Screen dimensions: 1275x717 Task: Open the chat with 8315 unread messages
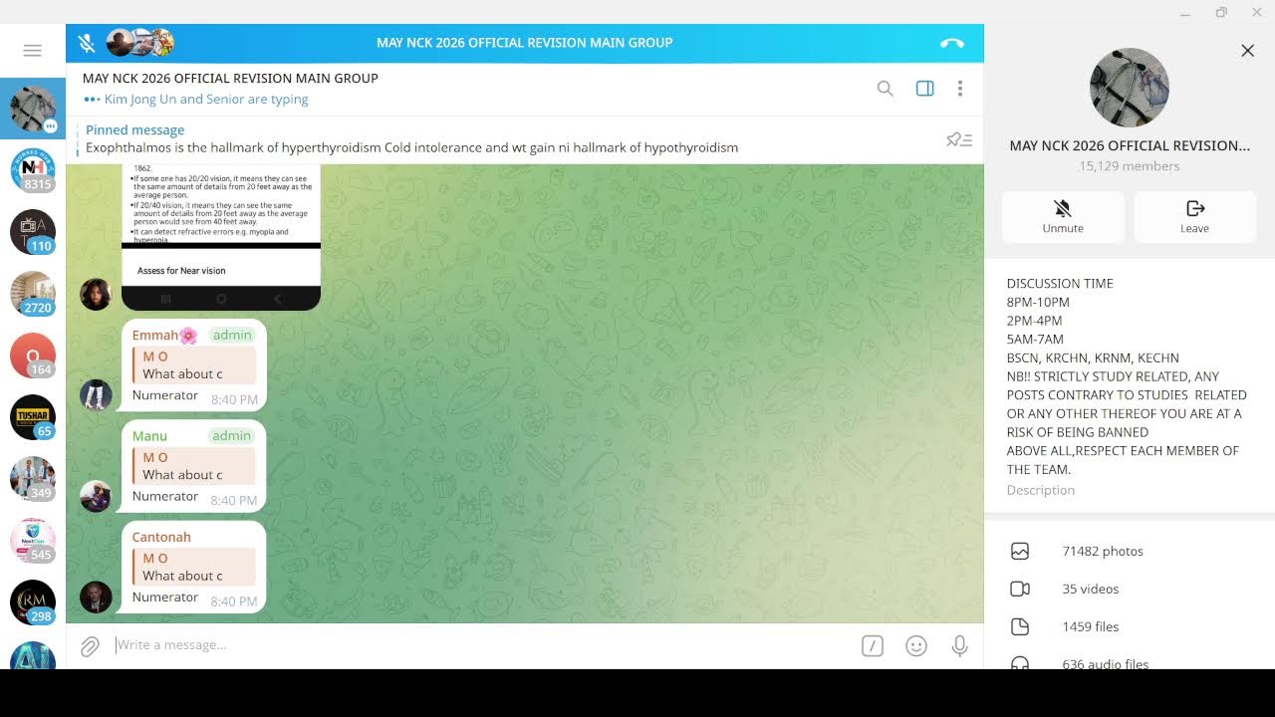(x=33, y=169)
